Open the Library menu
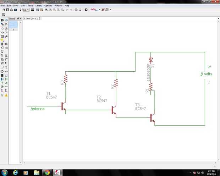This screenshot has height=176, width=220. point(39,6)
